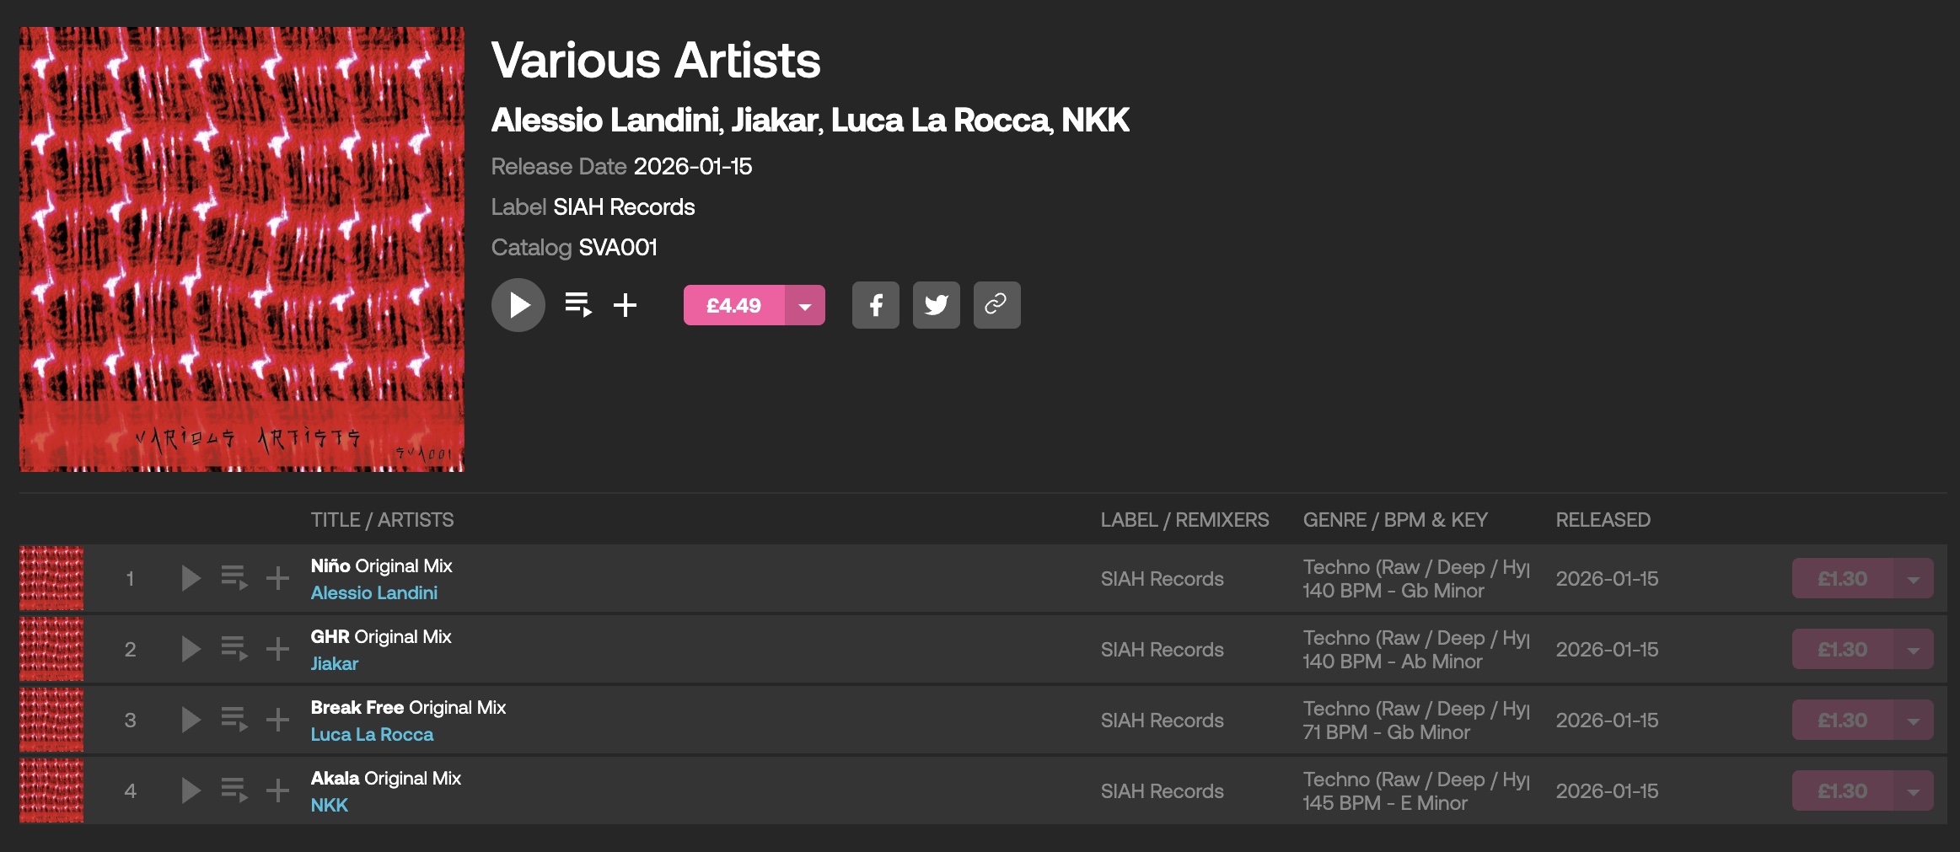Open the Luca La Rocca artist link

tap(372, 735)
